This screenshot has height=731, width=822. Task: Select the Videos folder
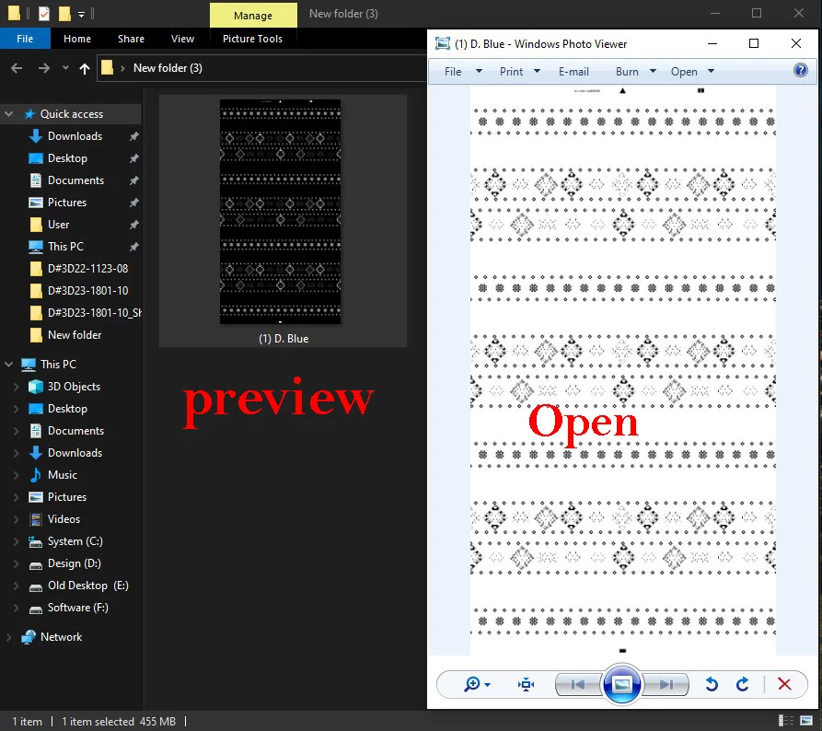tap(64, 519)
